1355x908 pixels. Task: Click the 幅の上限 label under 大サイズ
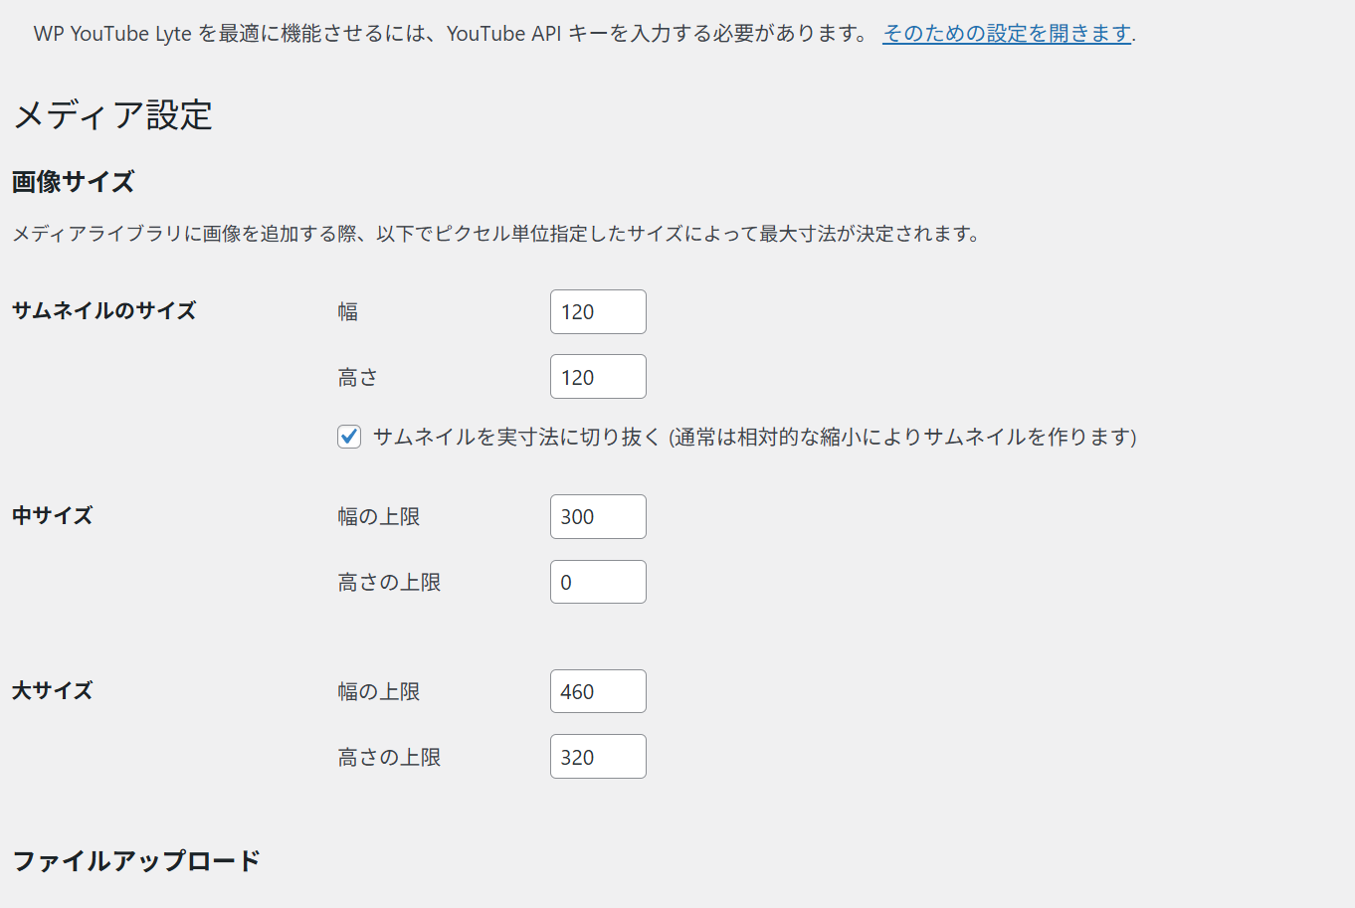pyautogui.click(x=379, y=692)
